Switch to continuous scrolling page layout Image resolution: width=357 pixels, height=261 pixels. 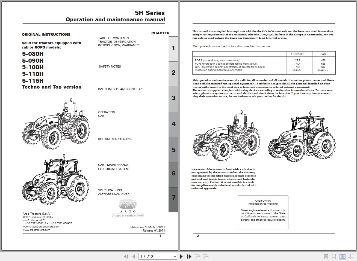coord(334,256)
